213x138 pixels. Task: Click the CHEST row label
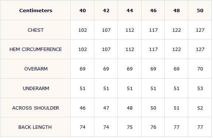click(36, 30)
